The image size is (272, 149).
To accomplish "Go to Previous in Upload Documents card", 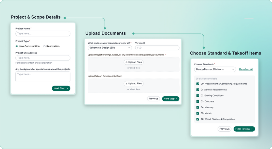I will (153, 99).
